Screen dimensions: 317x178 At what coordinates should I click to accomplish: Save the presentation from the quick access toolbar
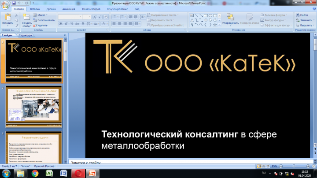pos(14,3)
